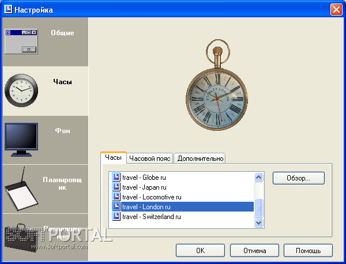346x264 pixels.
Task: Click the Отмена cancel button
Action: [254, 251]
